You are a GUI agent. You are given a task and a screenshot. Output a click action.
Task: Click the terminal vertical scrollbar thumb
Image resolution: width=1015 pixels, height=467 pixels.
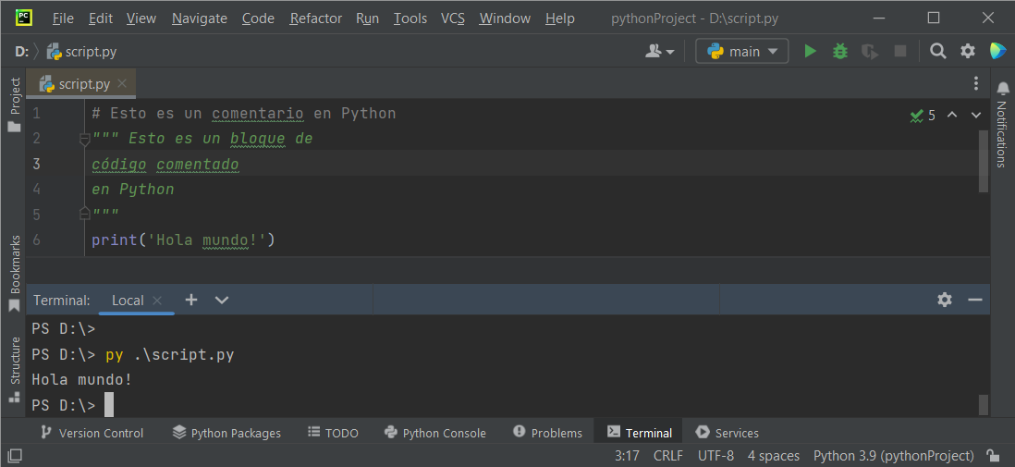(x=984, y=405)
